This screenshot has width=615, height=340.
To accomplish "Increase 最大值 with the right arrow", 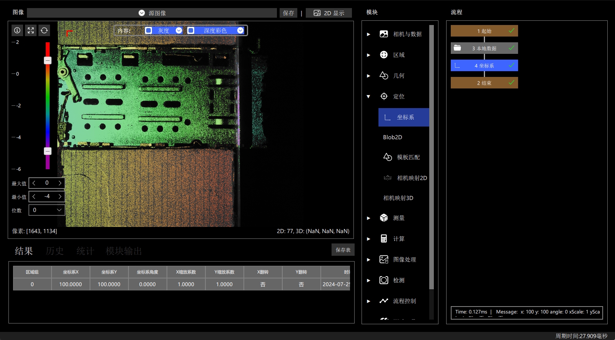I will [60, 183].
